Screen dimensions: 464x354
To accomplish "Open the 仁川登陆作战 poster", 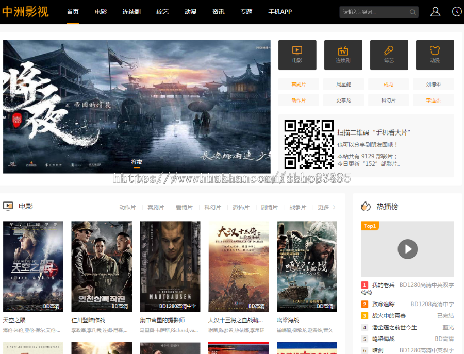I will 102,266.
